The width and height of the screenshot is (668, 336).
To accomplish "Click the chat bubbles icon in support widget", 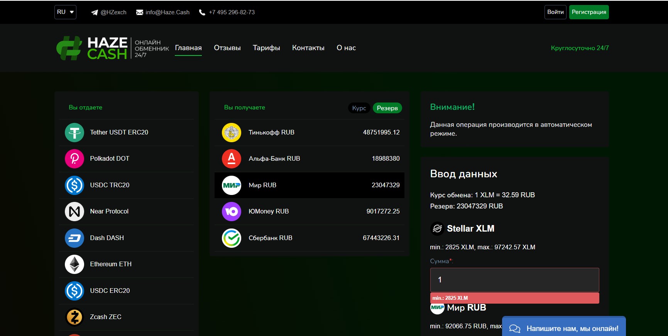I will (x=515, y=329).
